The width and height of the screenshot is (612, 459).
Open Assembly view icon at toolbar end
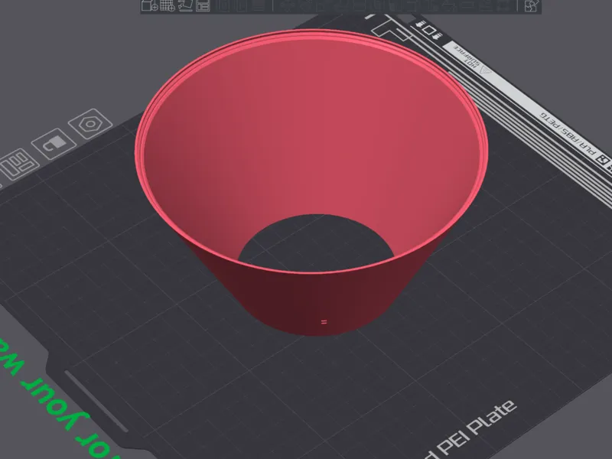coord(532,5)
